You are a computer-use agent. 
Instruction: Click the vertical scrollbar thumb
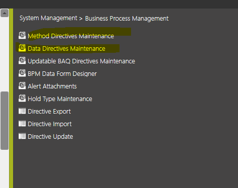click(x=5, y=121)
